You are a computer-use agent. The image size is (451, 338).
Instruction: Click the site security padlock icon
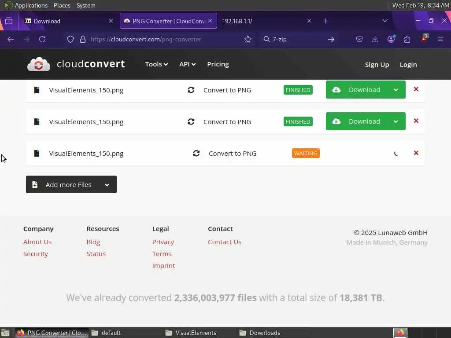point(83,39)
